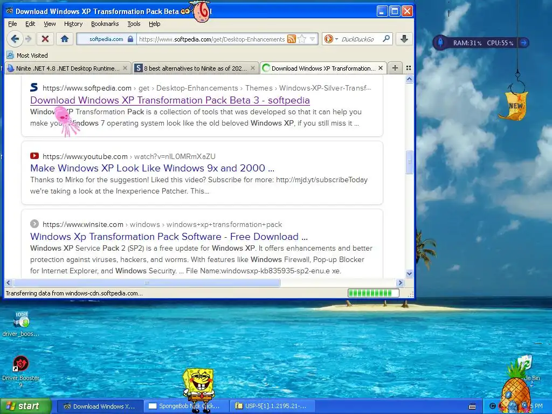
Task: Click the padlock site security icon
Action: [130, 39]
